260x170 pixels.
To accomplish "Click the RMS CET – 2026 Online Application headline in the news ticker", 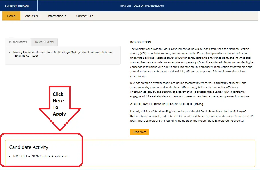I will coord(142,6).
